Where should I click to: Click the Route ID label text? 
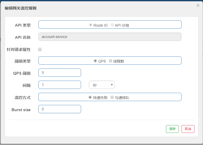100,25
